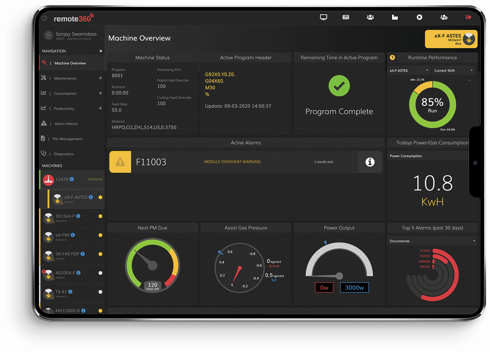
Task: Click the eX-F ASTES yellow status badge
Action: point(451,39)
